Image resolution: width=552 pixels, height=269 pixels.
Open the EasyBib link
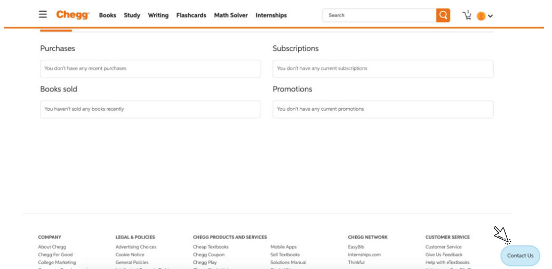pos(356,247)
